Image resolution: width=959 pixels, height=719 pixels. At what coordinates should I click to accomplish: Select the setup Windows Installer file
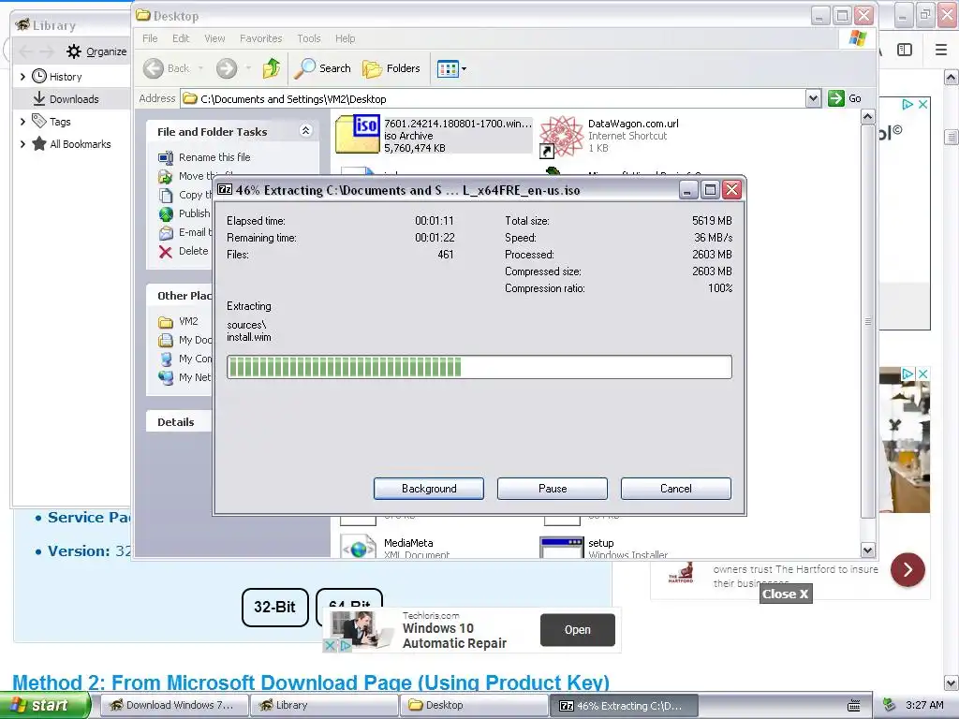(x=604, y=548)
